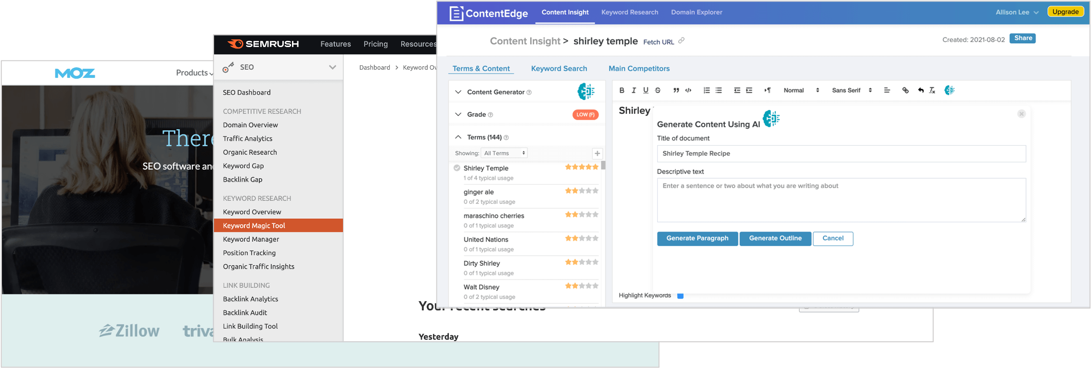Viewport: 1091px width, 368px height.
Task: Click the Upgrade button
Action: pos(1066,12)
